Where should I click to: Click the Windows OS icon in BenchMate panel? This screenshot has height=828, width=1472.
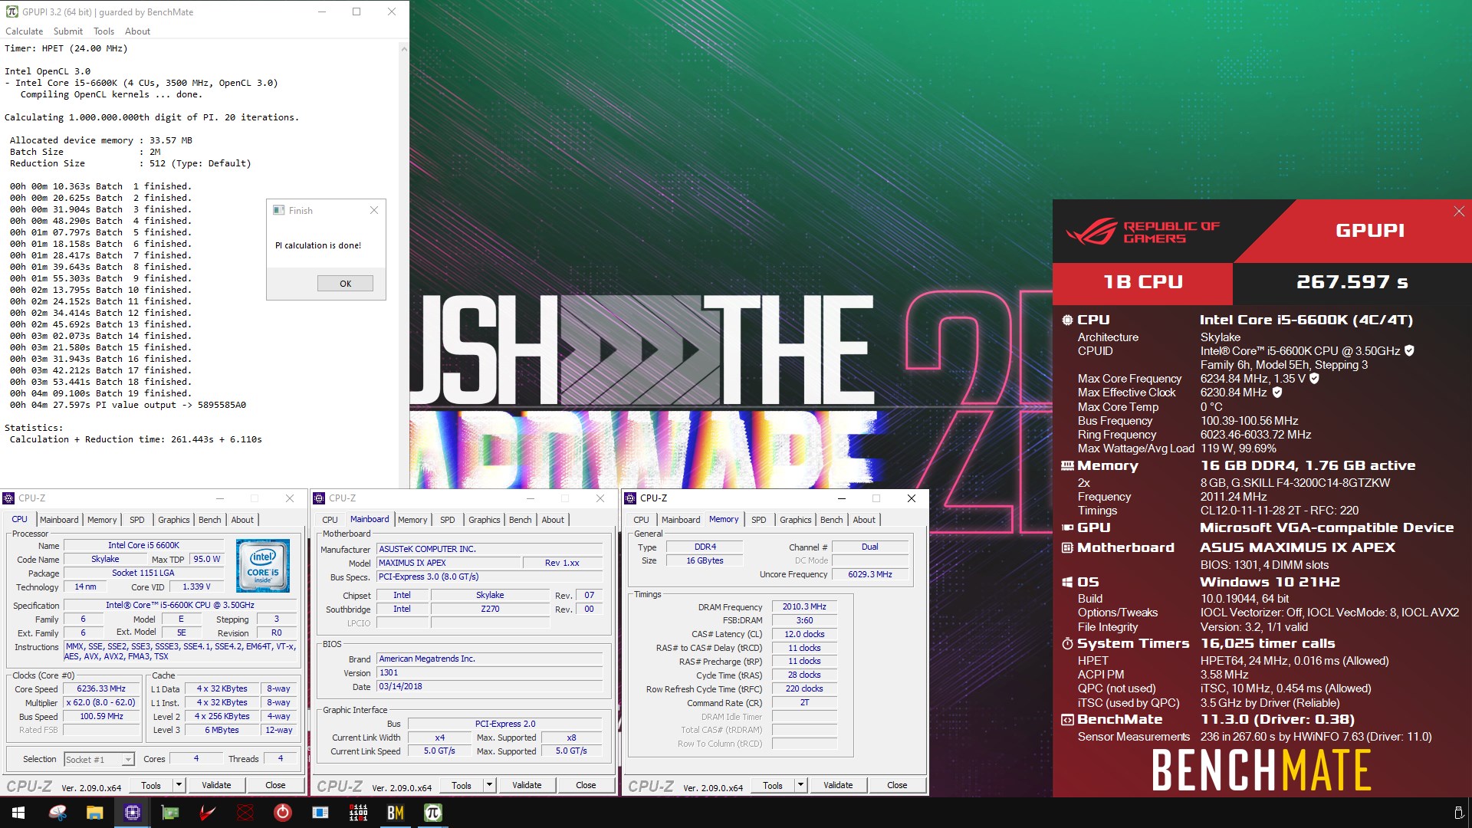click(x=1067, y=582)
